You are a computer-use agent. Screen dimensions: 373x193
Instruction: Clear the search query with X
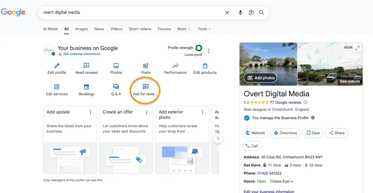pos(227,12)
